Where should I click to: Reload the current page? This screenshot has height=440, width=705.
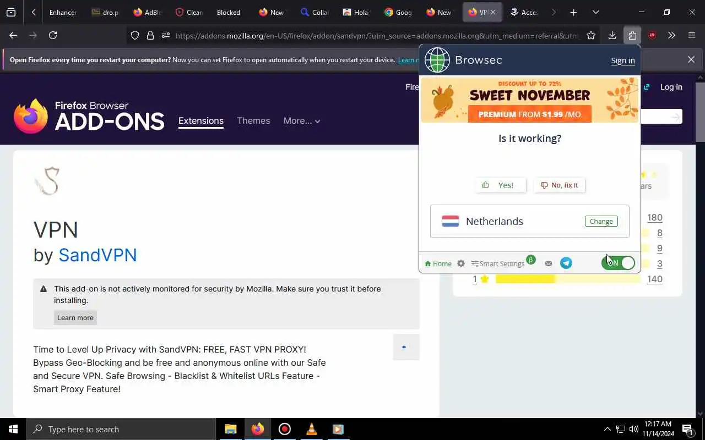[x=53, y=35]
